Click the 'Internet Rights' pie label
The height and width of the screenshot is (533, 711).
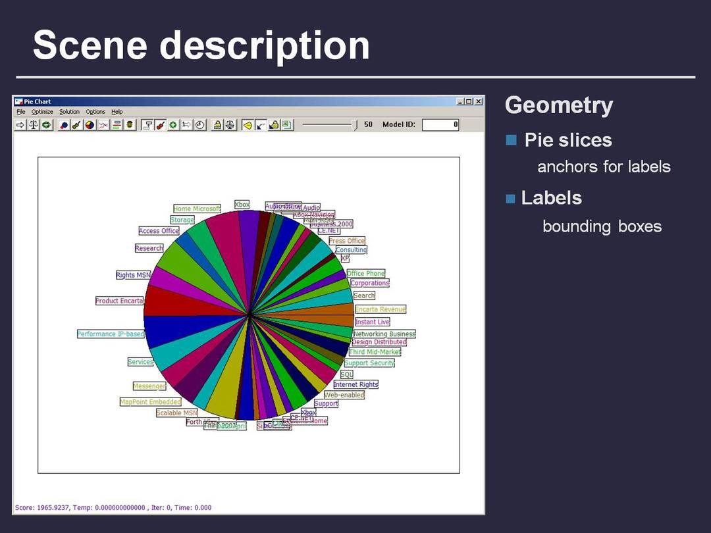(355, 384)
